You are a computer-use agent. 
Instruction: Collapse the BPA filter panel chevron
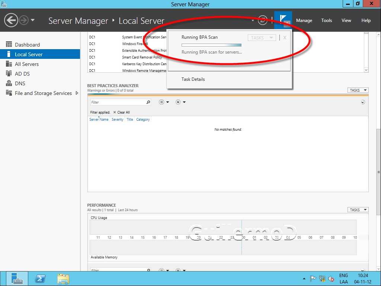click(x=363, y=102)
